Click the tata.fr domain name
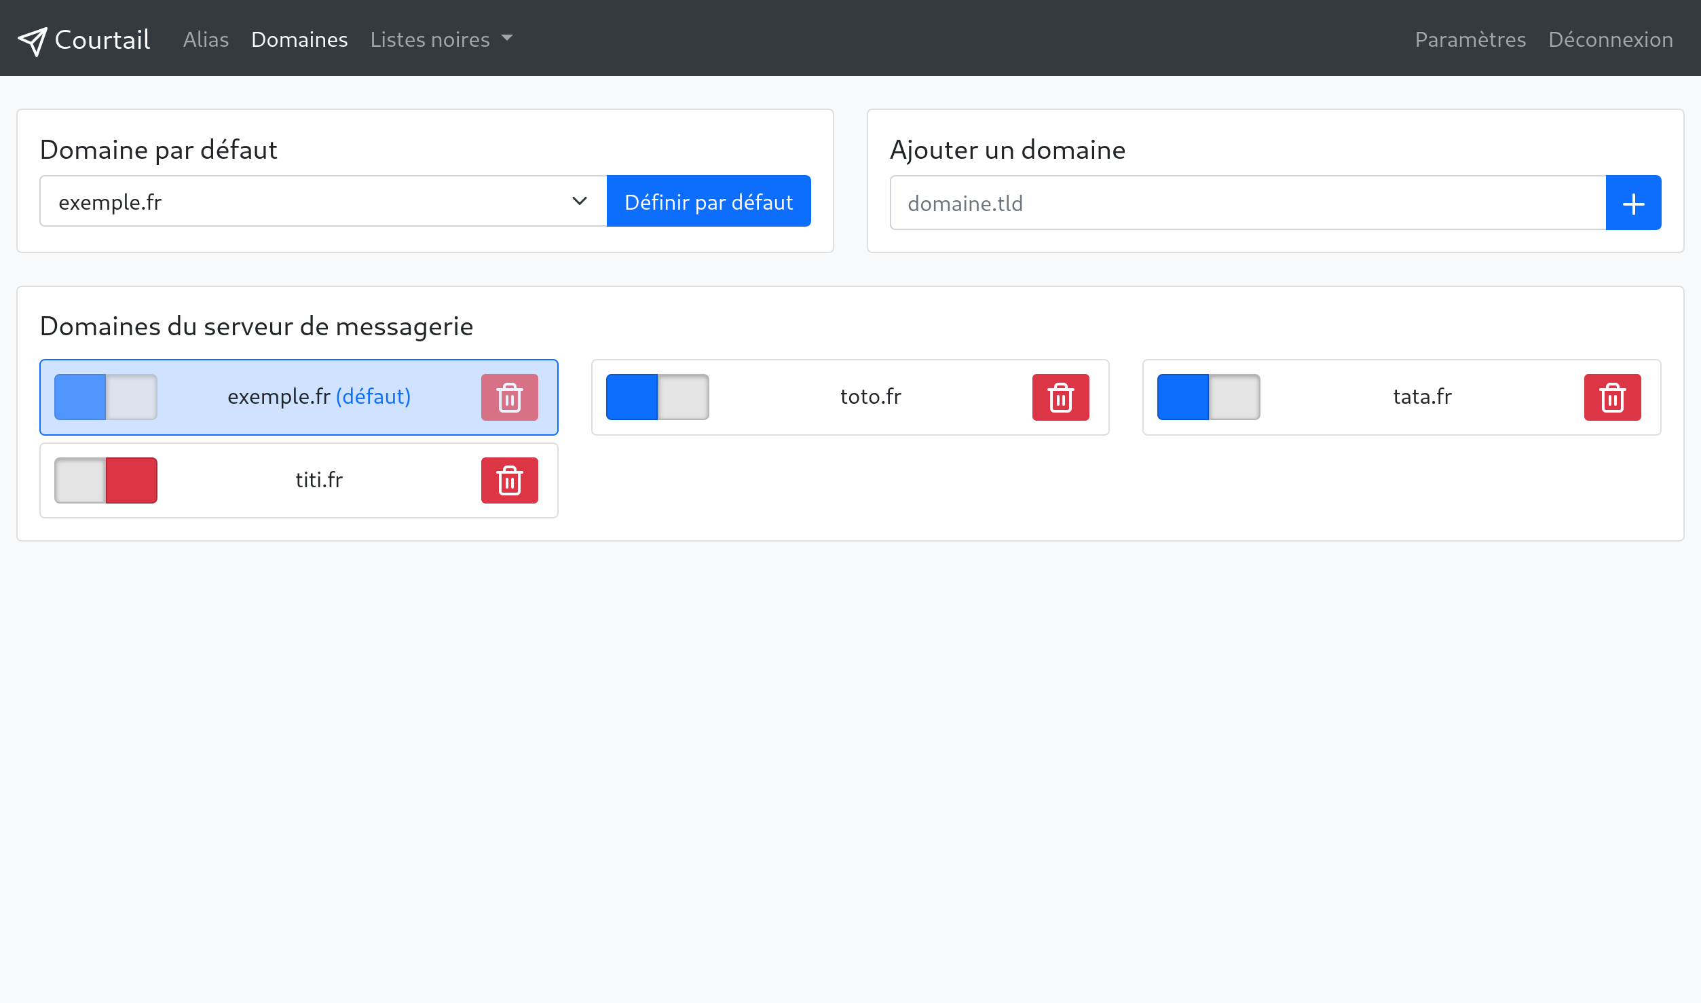1701x1003 pixels. click(x=1422, y=396)
